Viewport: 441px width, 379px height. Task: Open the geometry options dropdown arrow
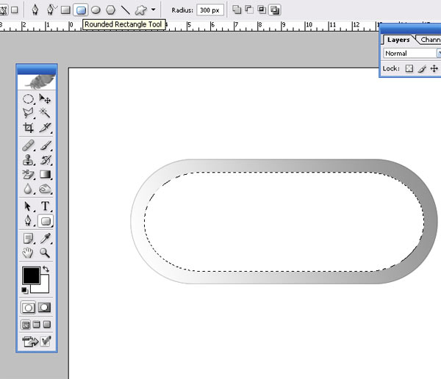click(154, 10)
